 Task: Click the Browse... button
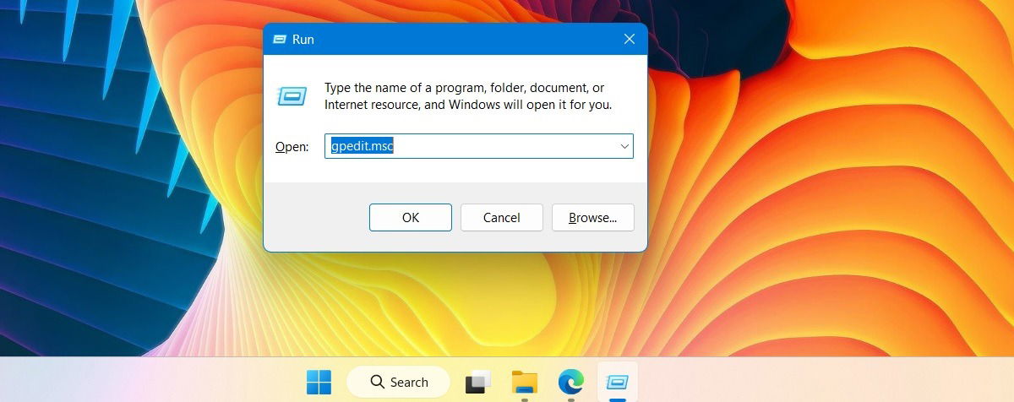click(592, 217)
